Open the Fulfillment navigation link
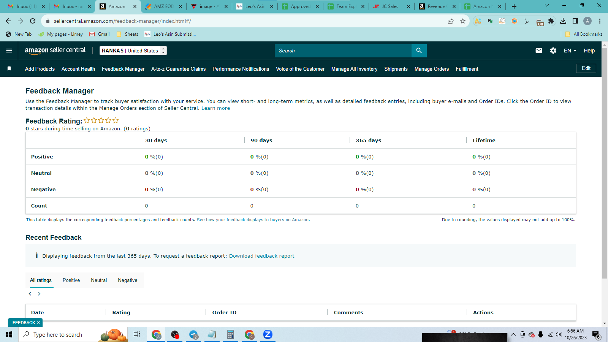 click(467, 69)
